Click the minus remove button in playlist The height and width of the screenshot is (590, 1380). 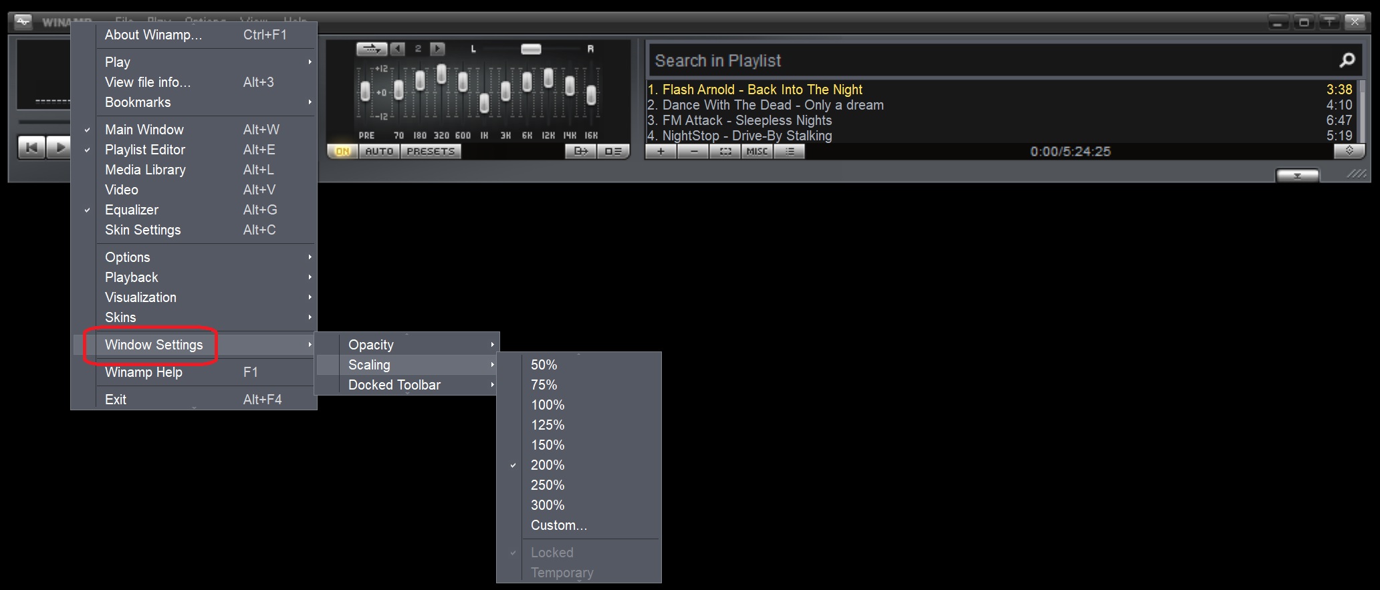[693, 152]
